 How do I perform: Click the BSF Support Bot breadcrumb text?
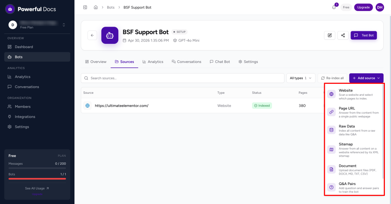[x=137, y=8]
